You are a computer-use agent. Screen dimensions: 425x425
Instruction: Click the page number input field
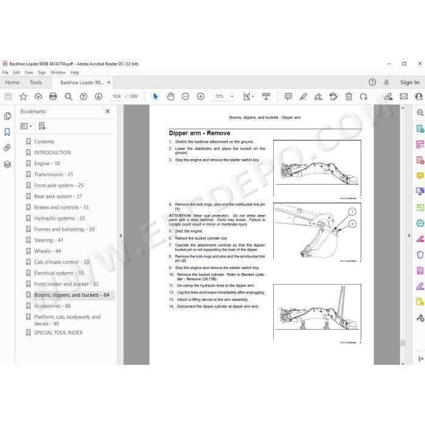click(117, 97)
